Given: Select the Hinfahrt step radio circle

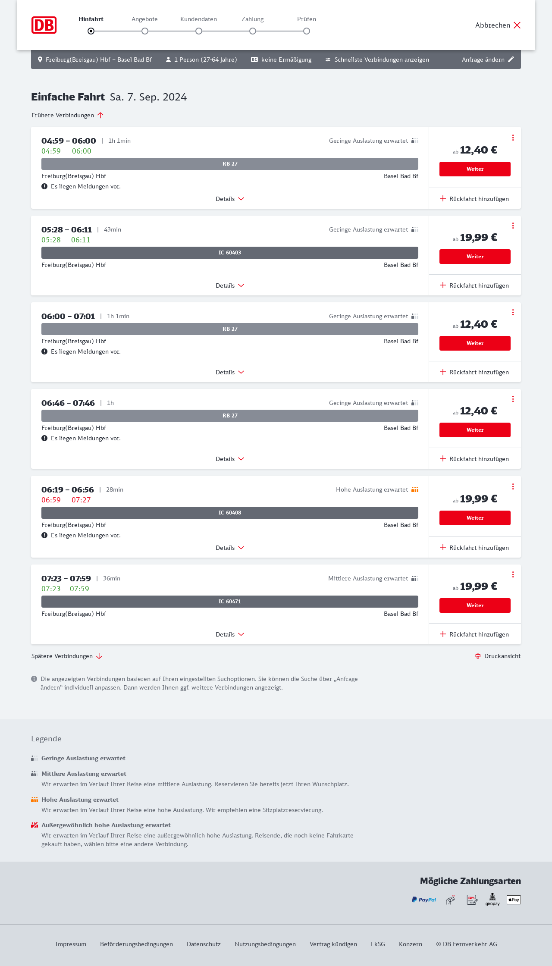Looking at the screenshot, I should [x=91, y=31].
